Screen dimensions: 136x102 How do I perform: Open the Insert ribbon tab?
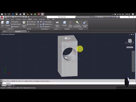pos(12,19)
